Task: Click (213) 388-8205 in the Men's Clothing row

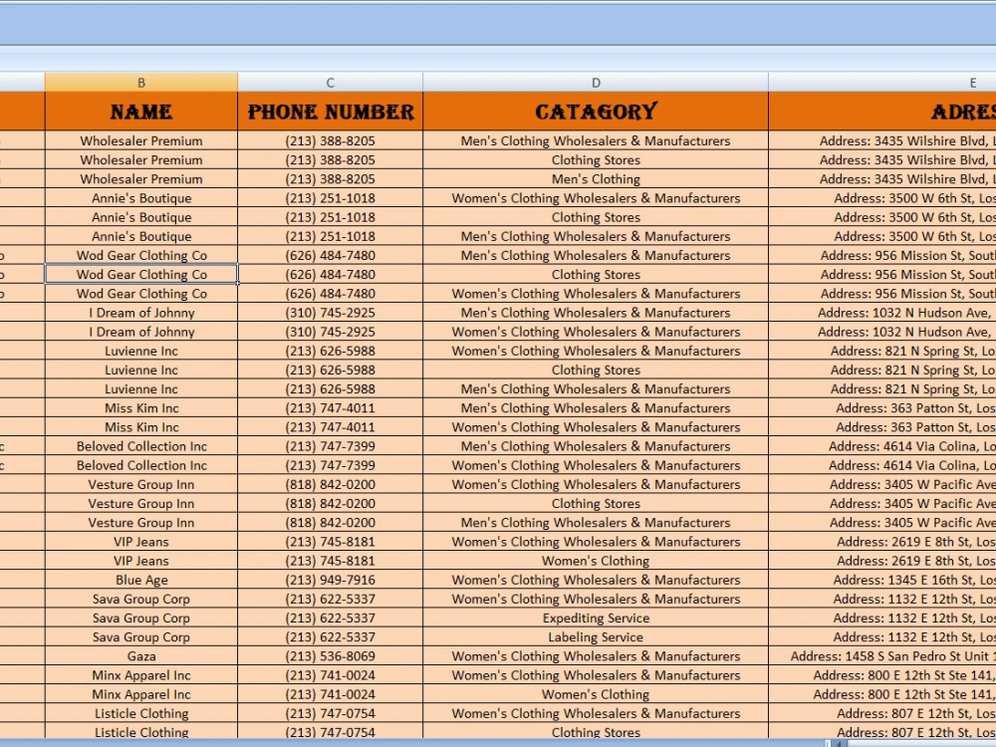Action: coord(331,179)
